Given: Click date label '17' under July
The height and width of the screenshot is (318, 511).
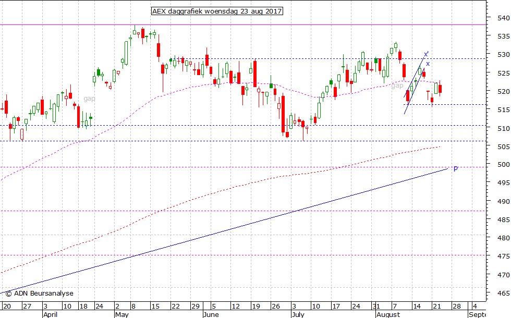Looking at the screenshot, I should pos(336,307).
